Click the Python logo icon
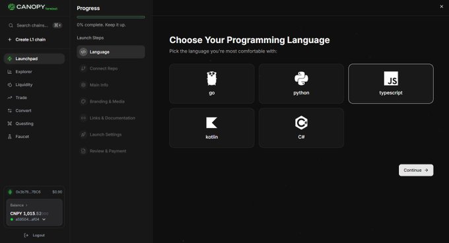Screen dimensions: 449x243 (x=301, y=79)
